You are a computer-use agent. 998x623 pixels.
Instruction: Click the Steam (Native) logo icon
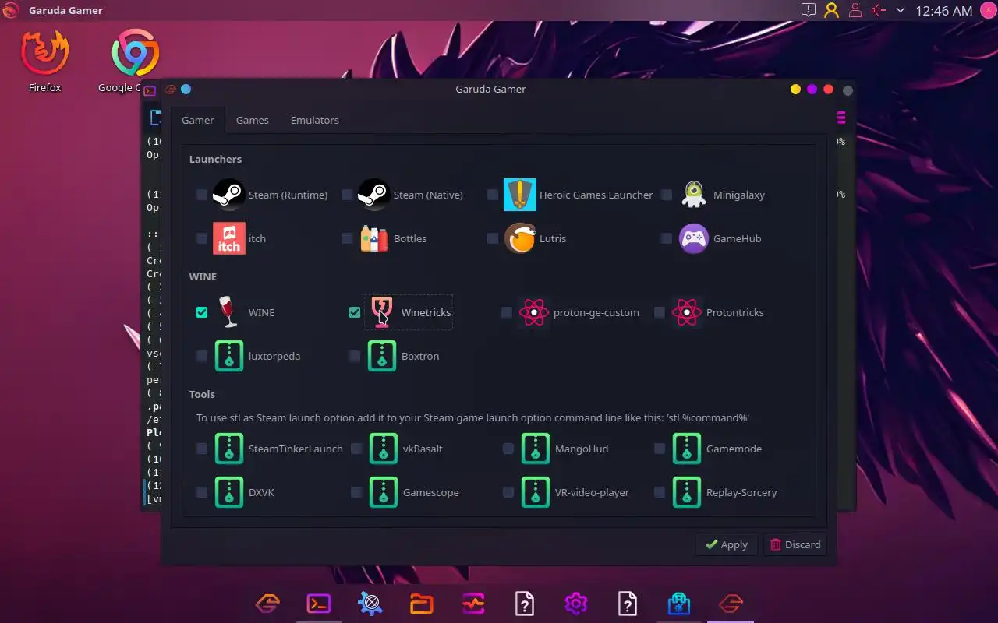coord(374,195)
